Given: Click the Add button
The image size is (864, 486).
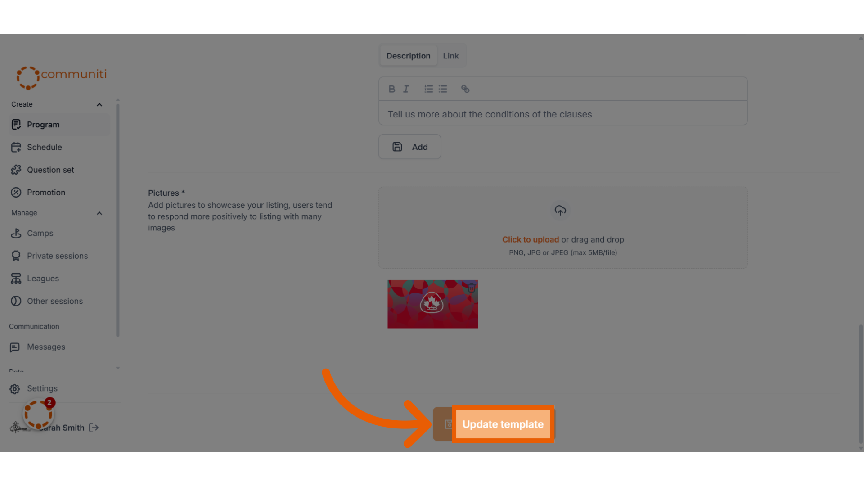Looking at the screenshot, I should coord(409,147).
